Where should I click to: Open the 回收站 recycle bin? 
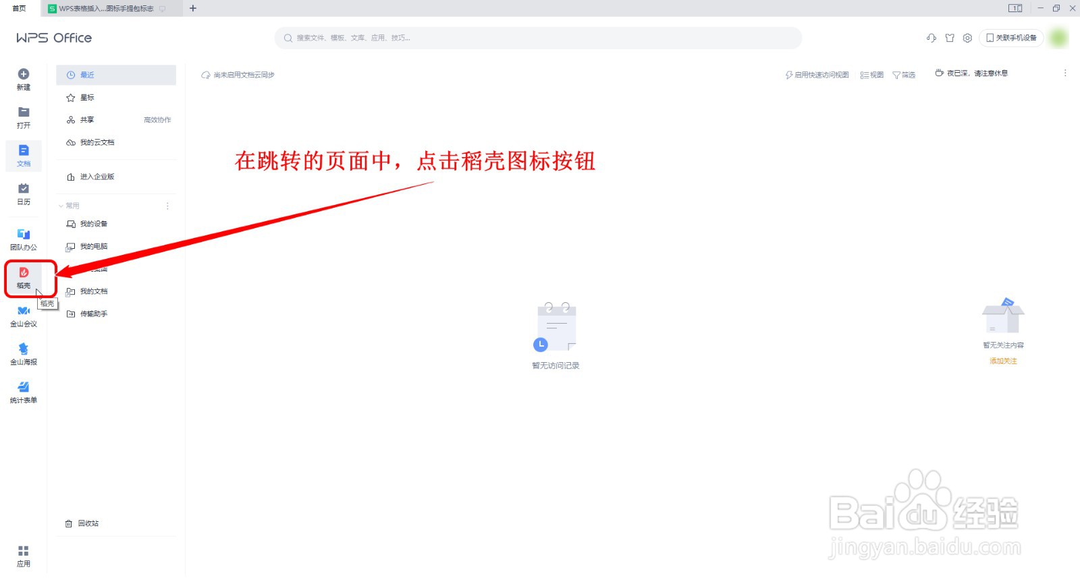(82, 523)
